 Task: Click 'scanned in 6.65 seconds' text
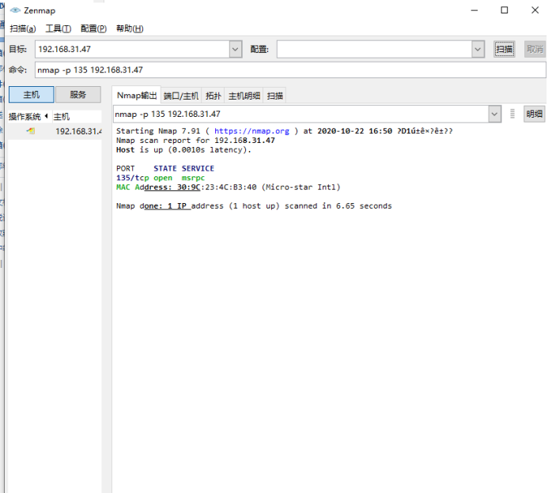(338, 206)
